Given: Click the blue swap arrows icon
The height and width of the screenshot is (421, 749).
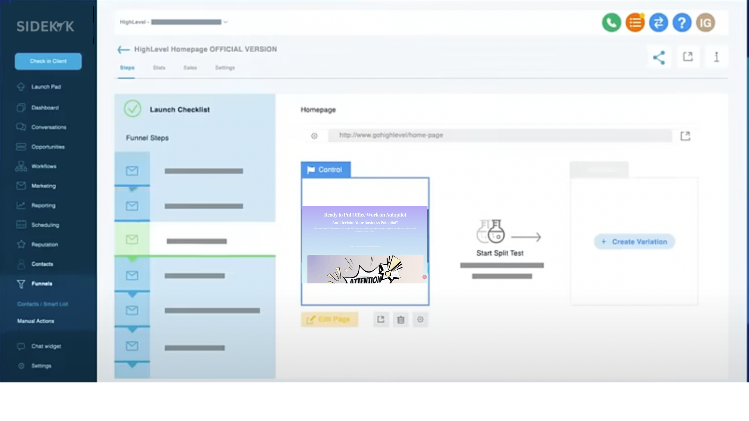Looking at the screenshot, I should (x=658, y=23).
